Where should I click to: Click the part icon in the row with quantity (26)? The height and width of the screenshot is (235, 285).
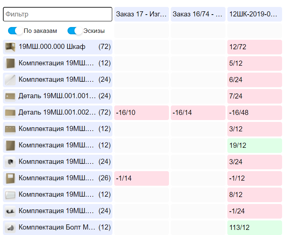coord(10,178)
